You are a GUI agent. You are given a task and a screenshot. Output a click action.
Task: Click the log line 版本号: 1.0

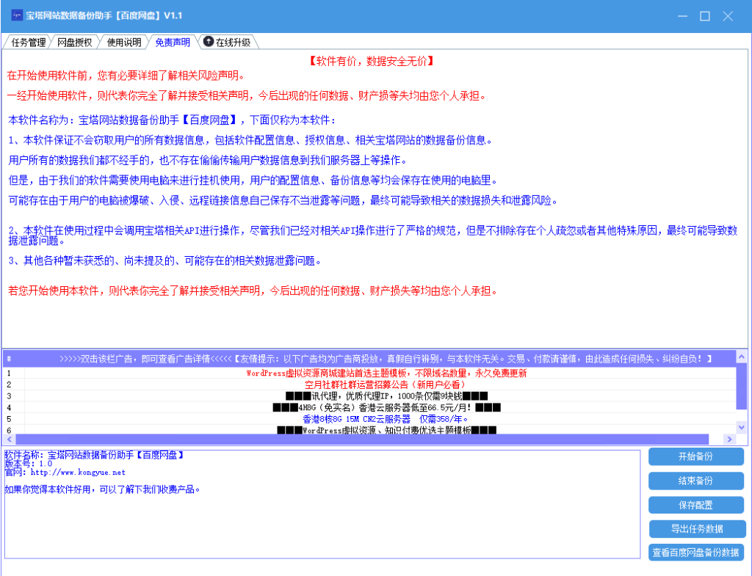pos(29,464)
